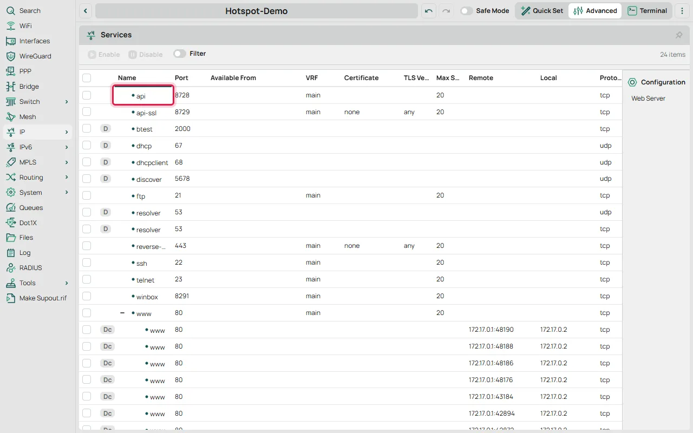
Task: Open the Files folder icon
Action: point(10,238)
